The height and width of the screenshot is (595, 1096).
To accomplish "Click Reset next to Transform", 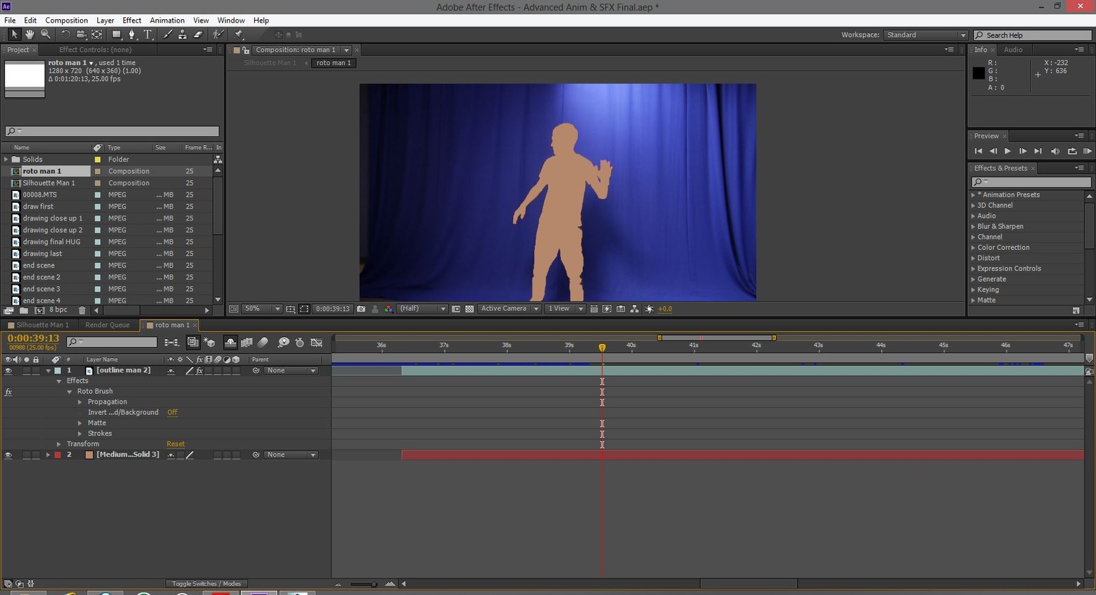I will 175,444.
